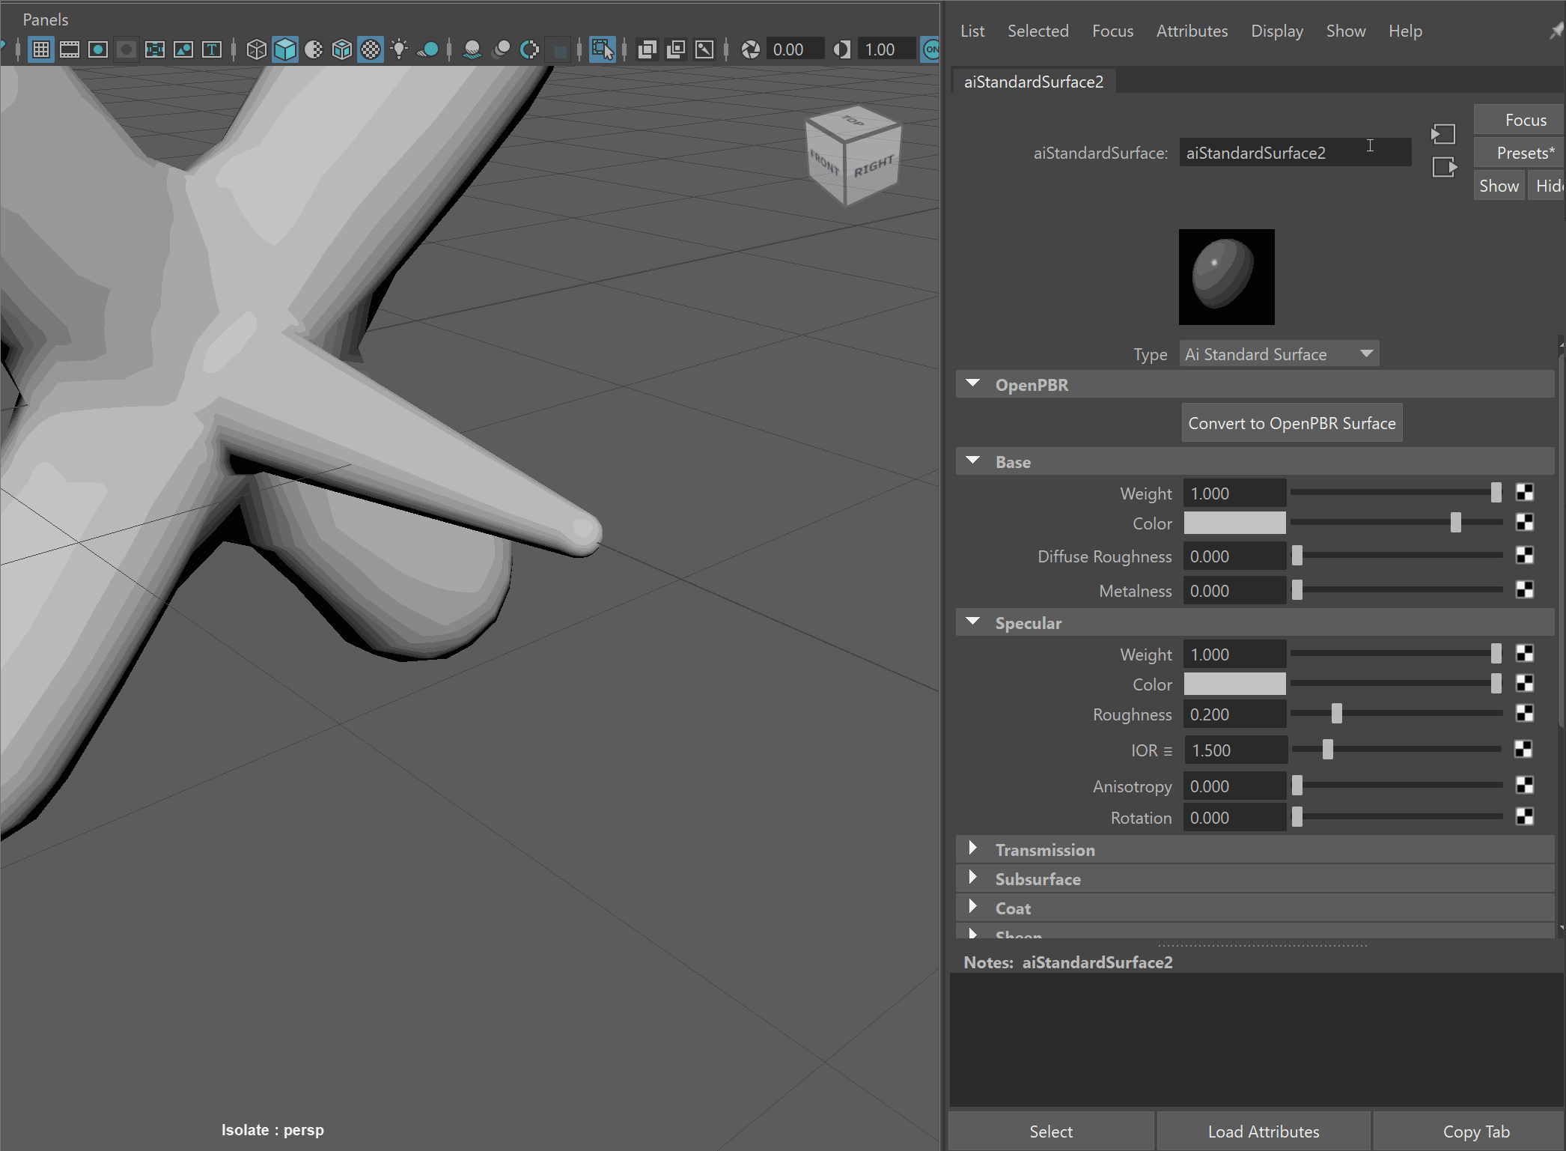Click input connection arrow icon
Screen dimensions: 1566x1151
(x=1442, y=134)
